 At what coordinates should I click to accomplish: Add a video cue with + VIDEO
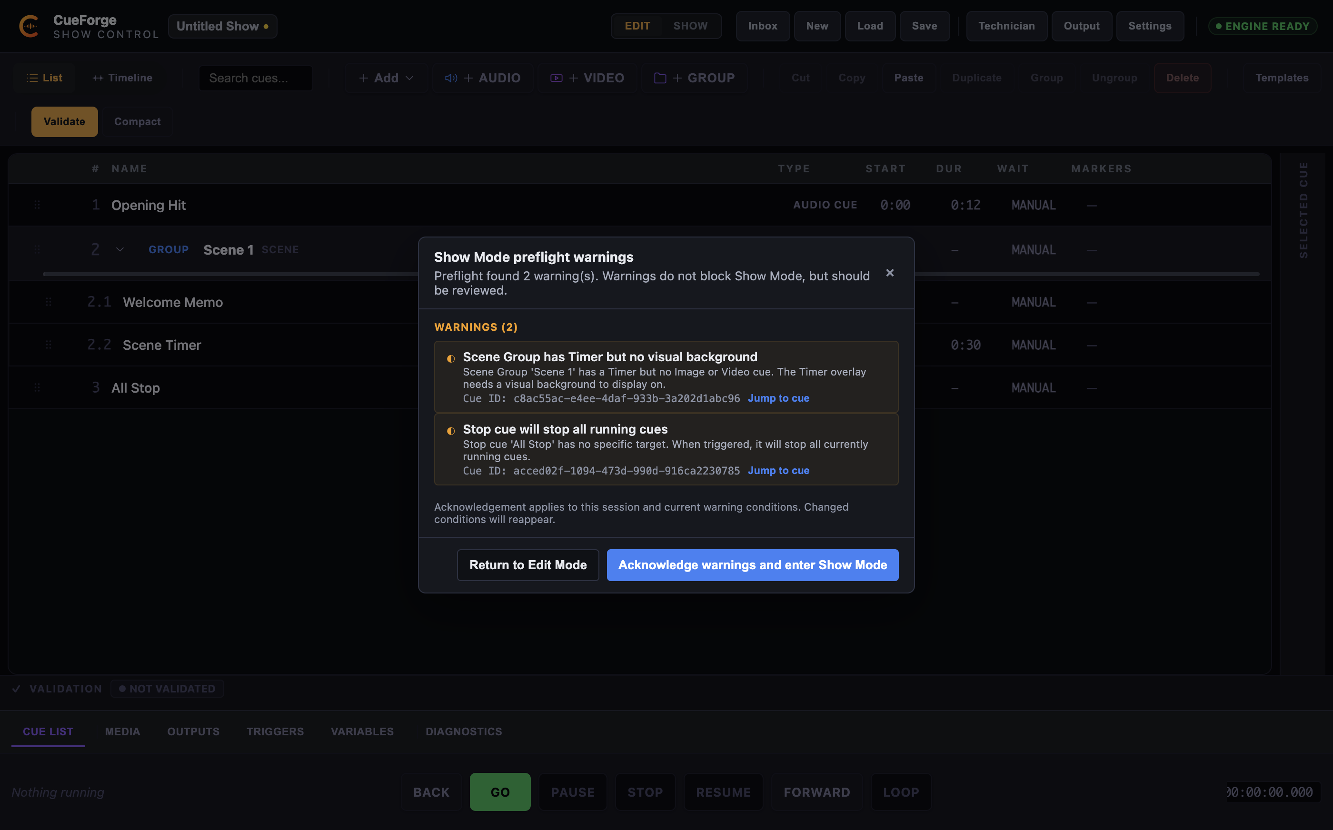[587, 78]
